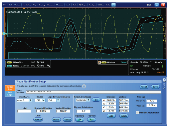Click the menu bar down-arrow icon
The height and width of the screenshot is (128, 169).
point(113,5)
